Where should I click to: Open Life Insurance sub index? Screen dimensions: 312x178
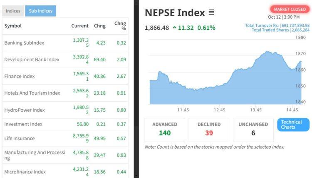[20, 138]
